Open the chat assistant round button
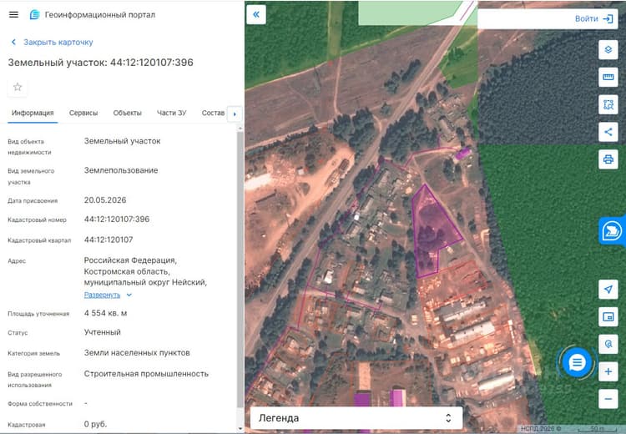The image size is (626, 434). 577,362
